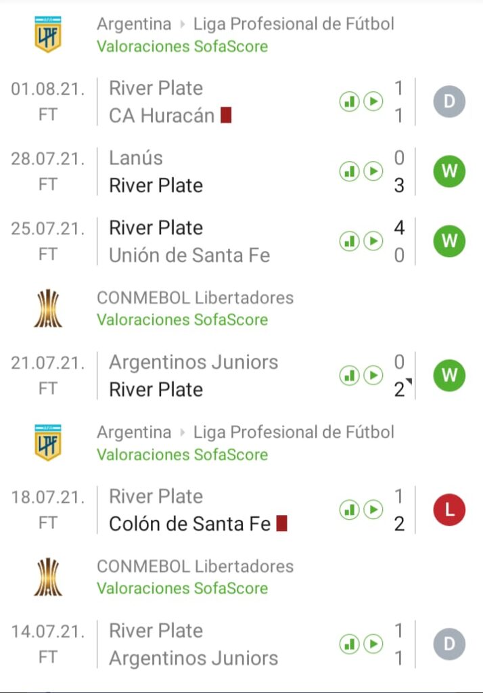Select Colón de Santa Fe team name
Viewport: 483px width, 693px height.
pyautogui.click(x=190, y=524)
